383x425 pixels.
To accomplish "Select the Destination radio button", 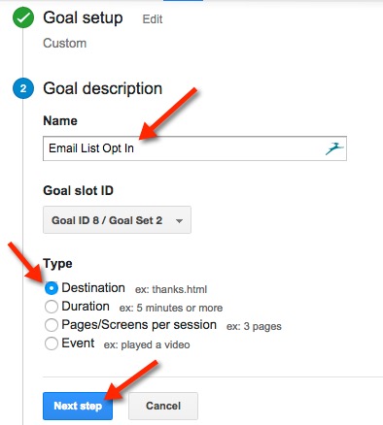I will [x=52, y=288].
